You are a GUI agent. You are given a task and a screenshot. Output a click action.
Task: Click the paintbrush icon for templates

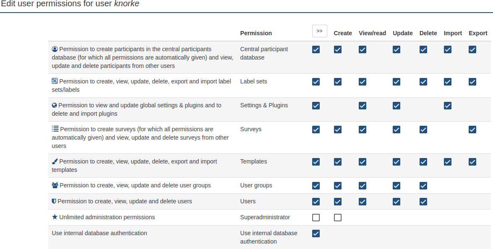(55, 161)
